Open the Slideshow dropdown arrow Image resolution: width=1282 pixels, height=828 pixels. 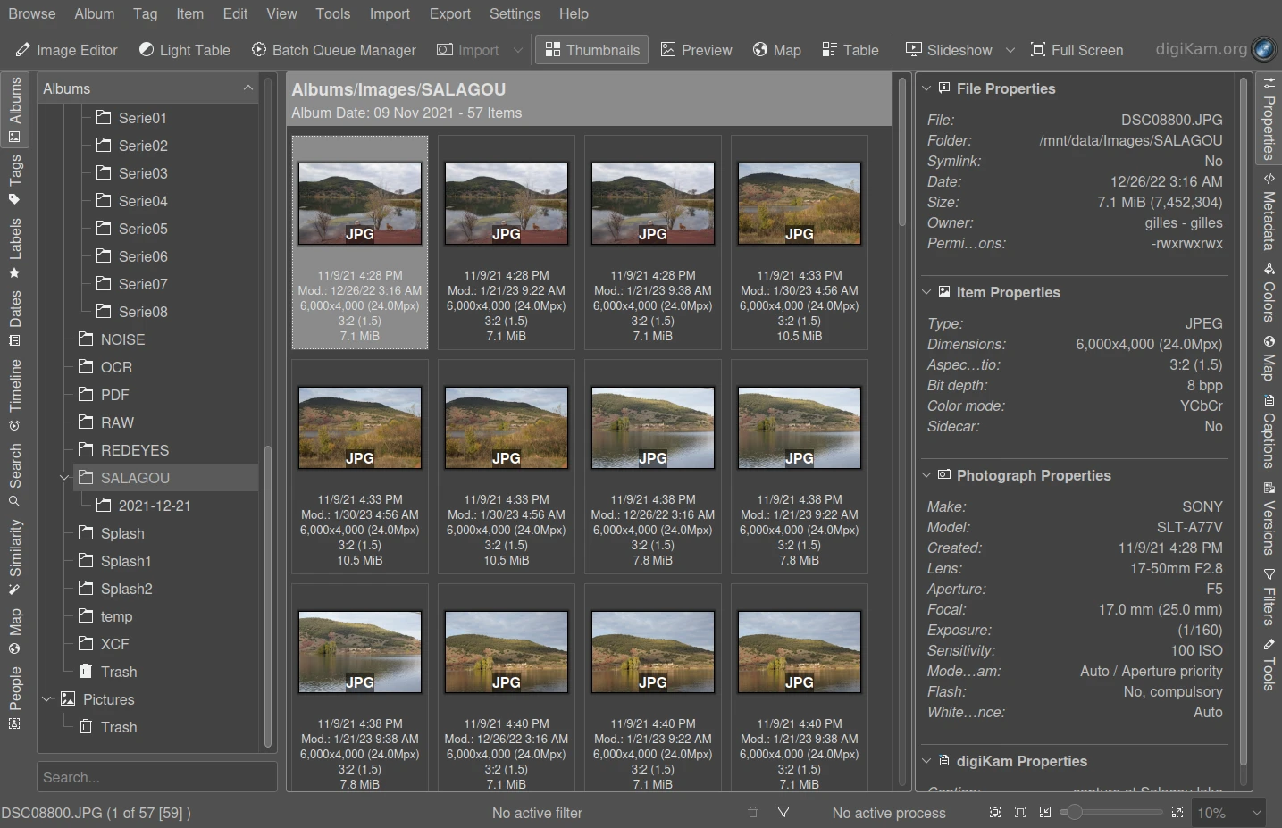coord(1010,50)
